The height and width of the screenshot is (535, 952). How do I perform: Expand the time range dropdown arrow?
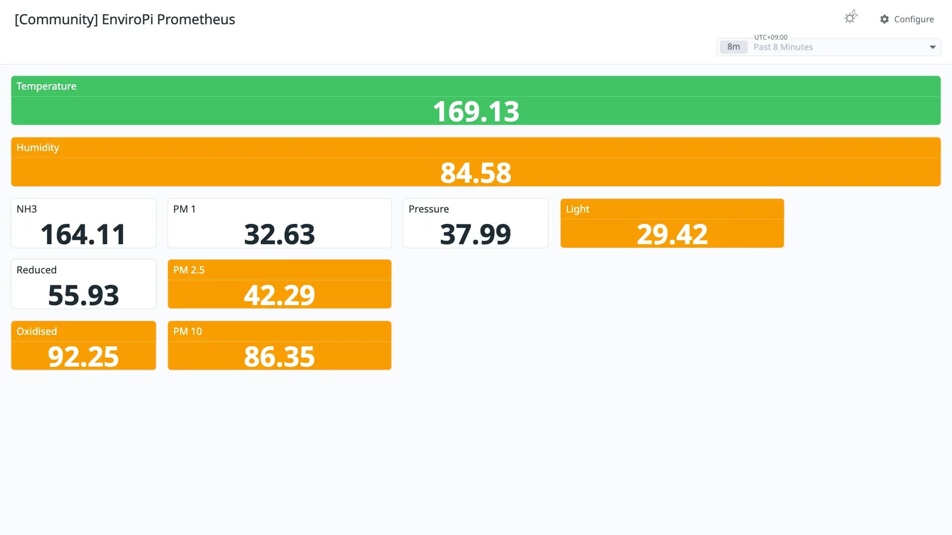932,47
